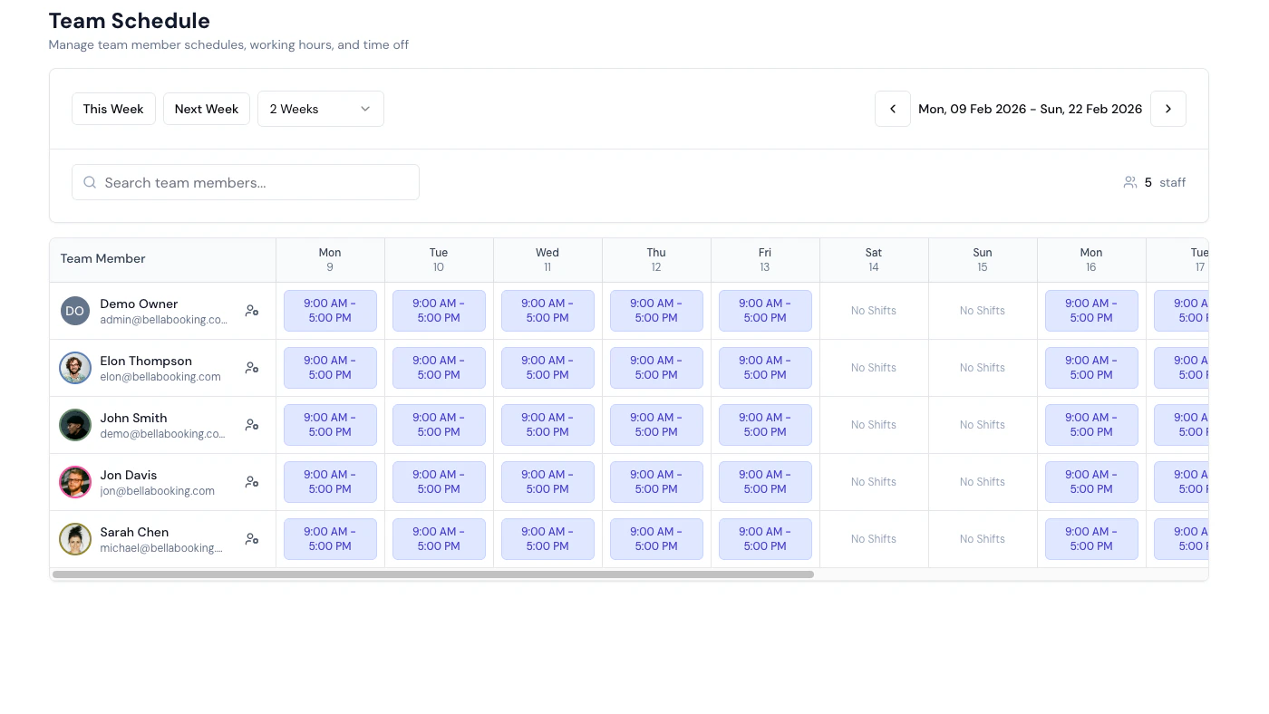Select the staff settings icon for John Smith
Screen dimensions: 1269x714
point(251,424)
